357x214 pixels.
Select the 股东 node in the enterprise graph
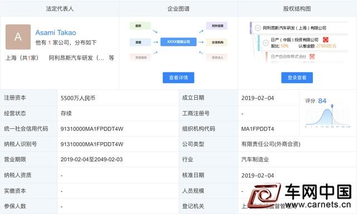(140, 26)
